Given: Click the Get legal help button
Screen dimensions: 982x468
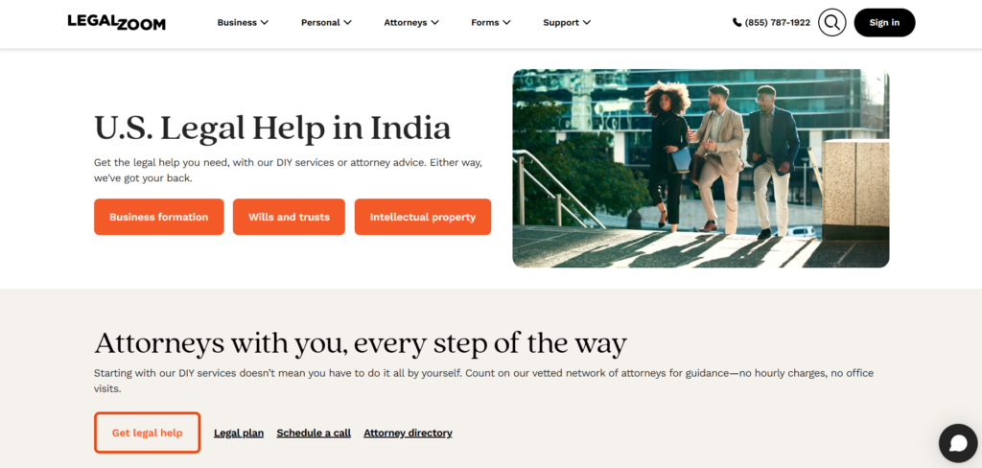Looking at the screenshot, I should (x=147, y=433).
